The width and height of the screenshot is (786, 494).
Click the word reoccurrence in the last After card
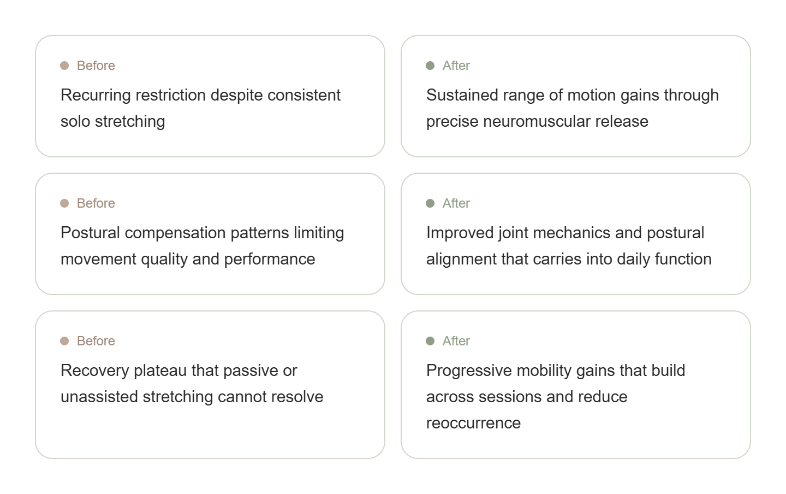pos(473,423)
